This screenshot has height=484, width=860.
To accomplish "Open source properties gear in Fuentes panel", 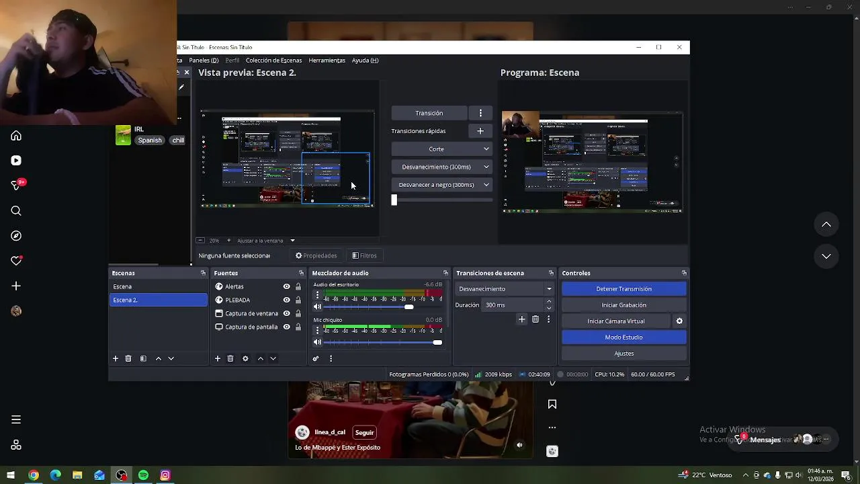I will (x=245, y=359).
